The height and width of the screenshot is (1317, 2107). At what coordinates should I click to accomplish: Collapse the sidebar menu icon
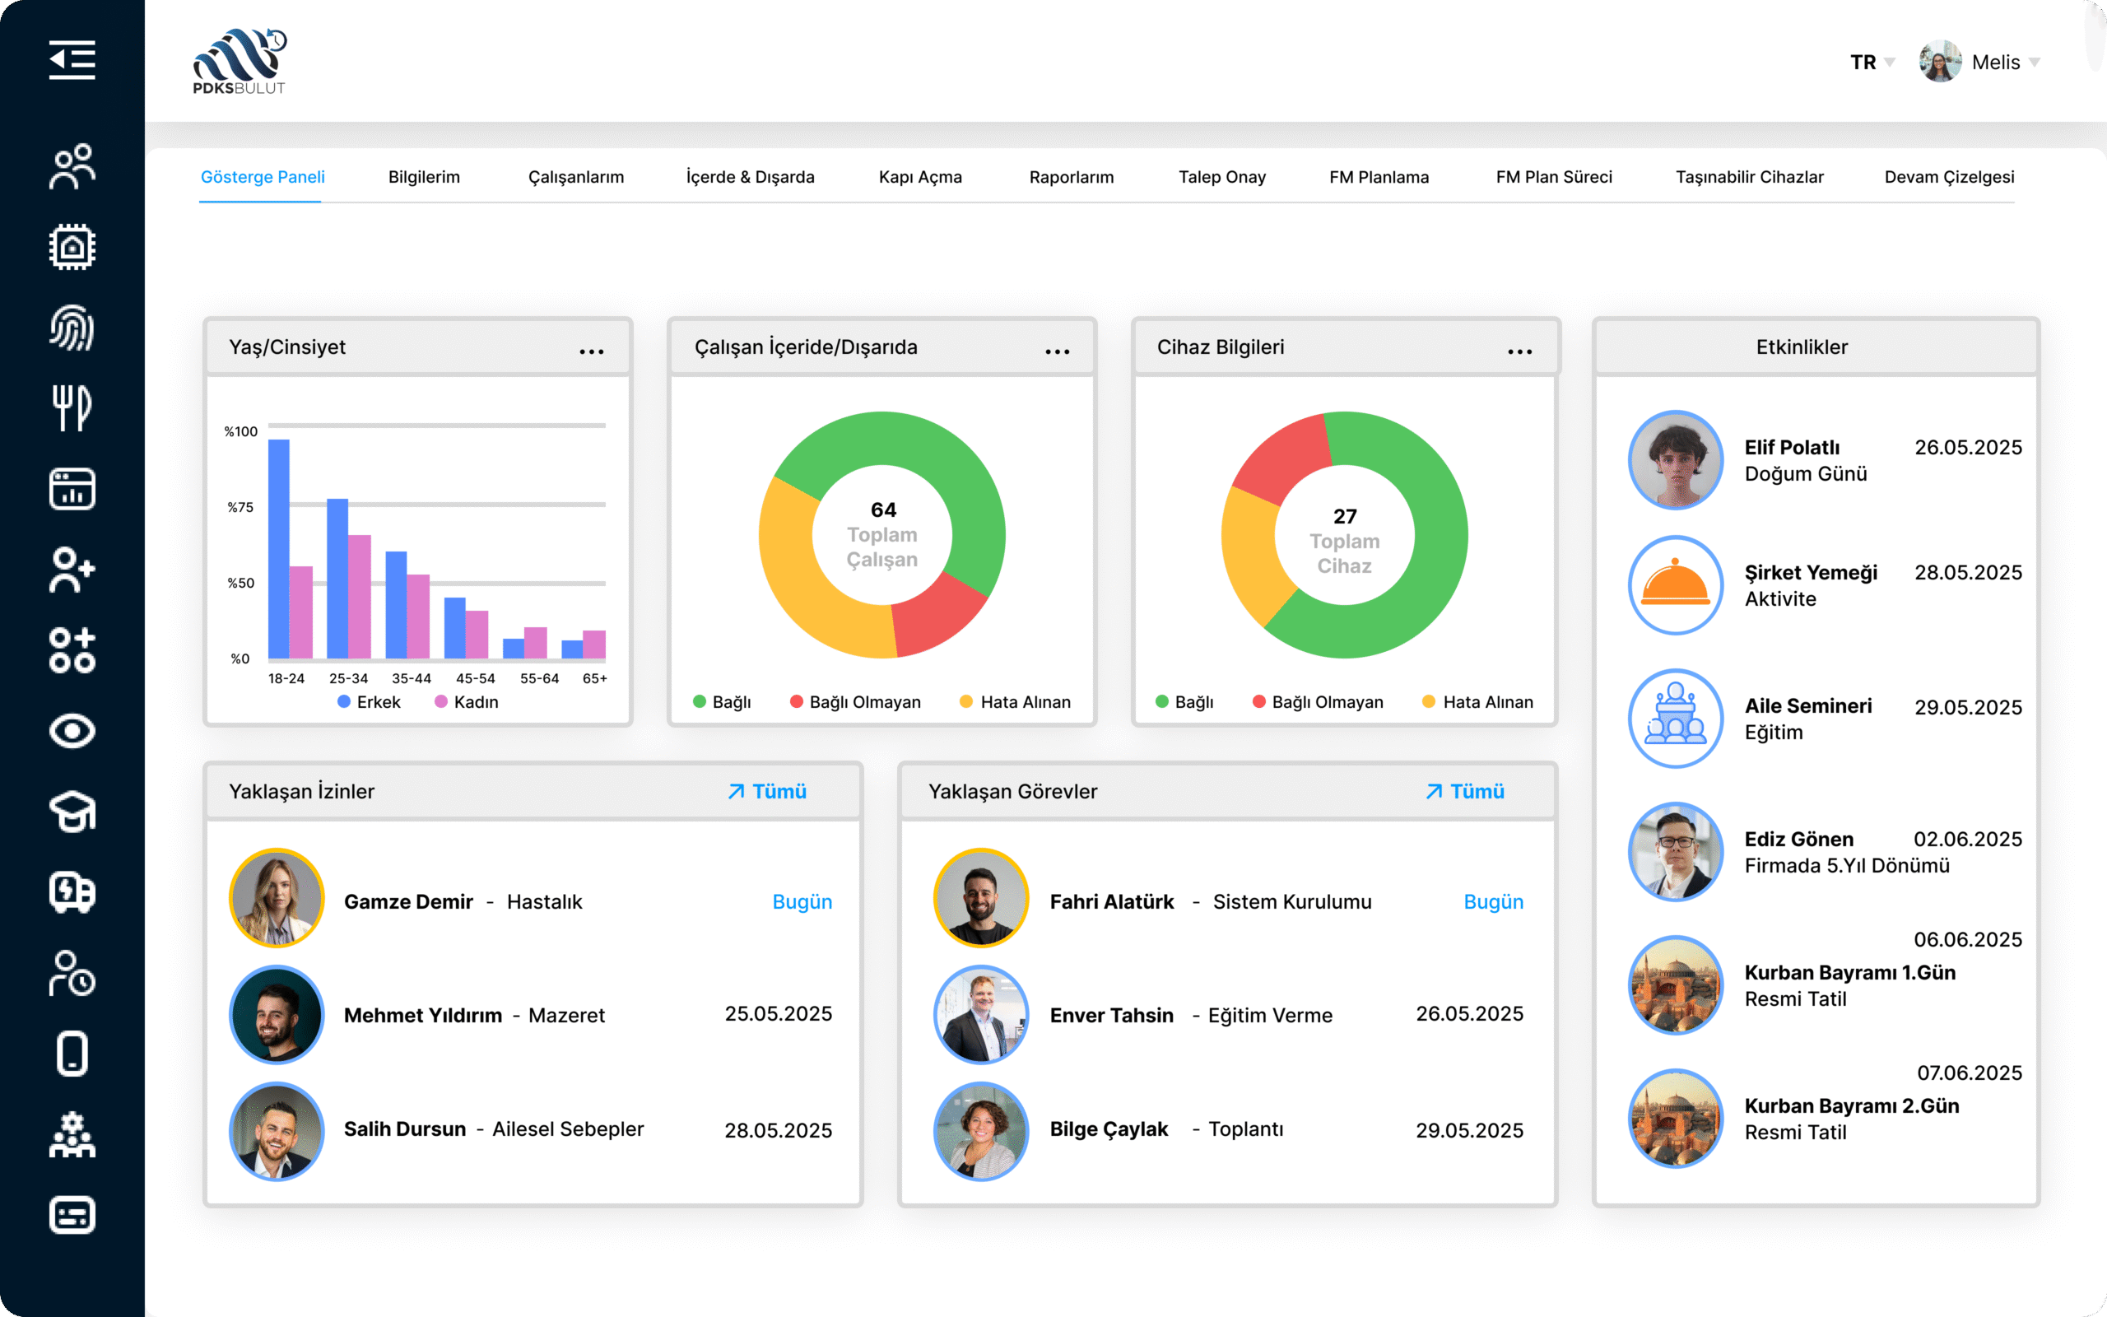click(x=72, y=60)
